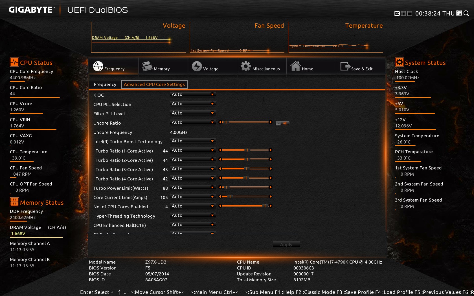Click the Miscellaneous gear icon

246,66
